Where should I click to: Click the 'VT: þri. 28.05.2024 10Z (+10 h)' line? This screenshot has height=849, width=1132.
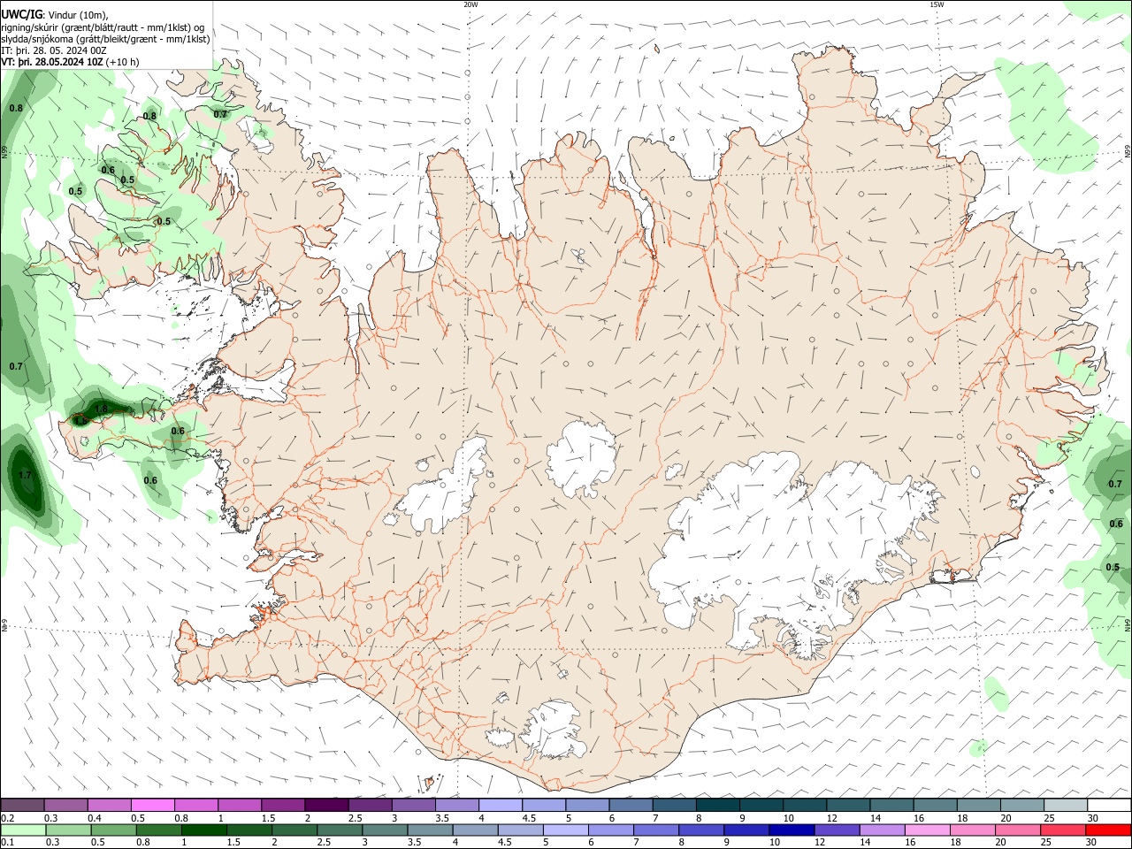click(x=70, y=62)
